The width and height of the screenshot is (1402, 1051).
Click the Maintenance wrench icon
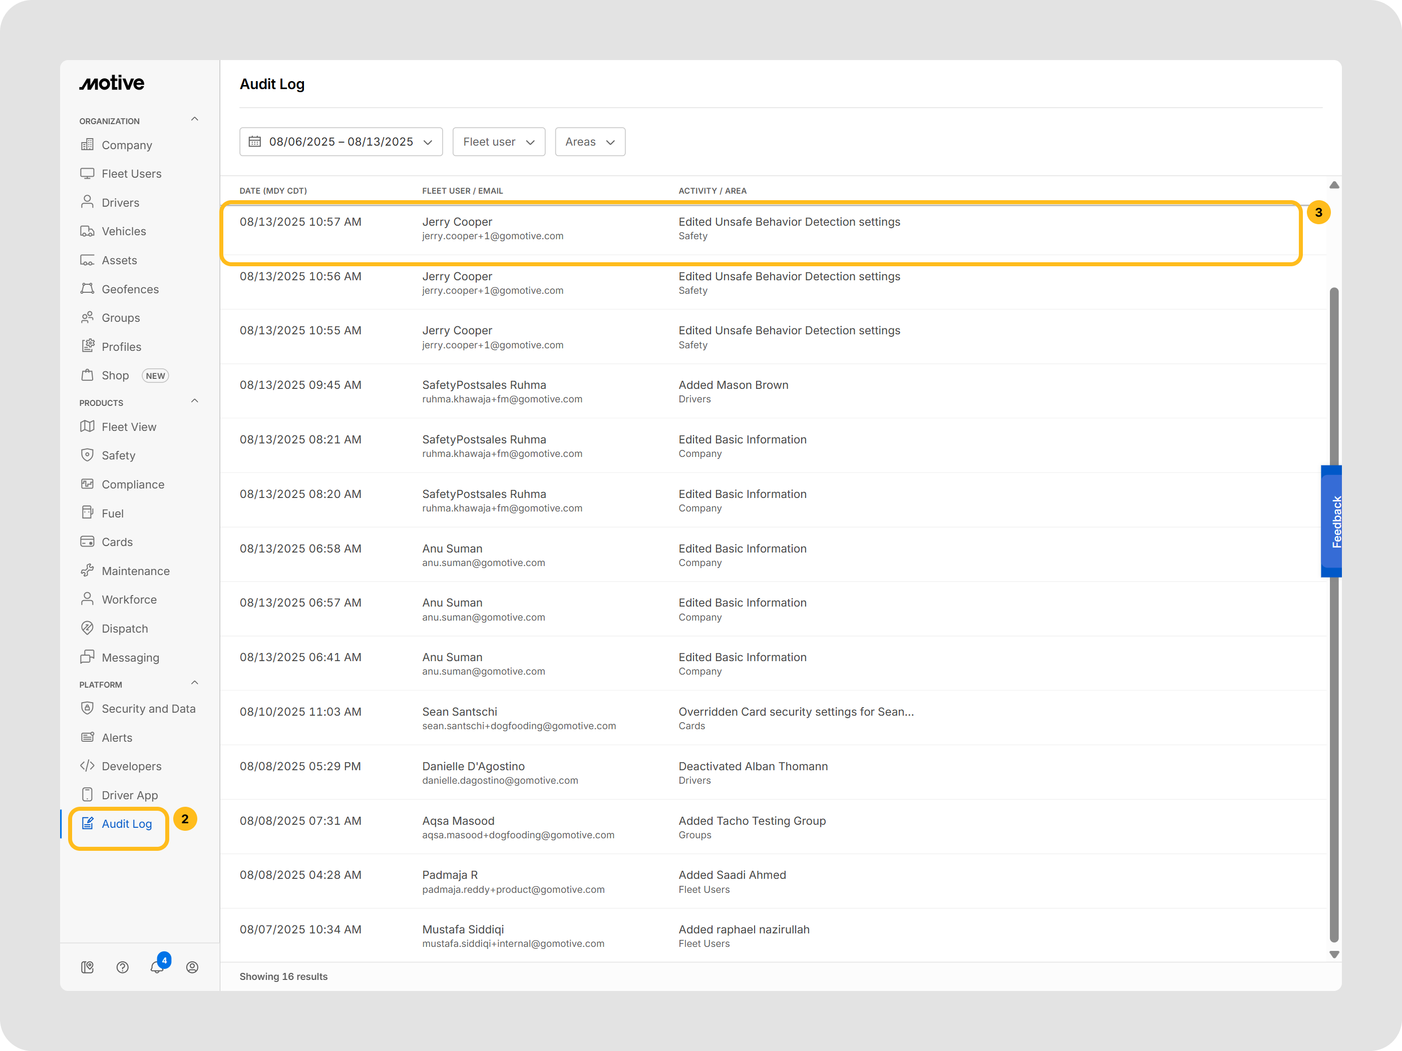(x=88, y=570)
